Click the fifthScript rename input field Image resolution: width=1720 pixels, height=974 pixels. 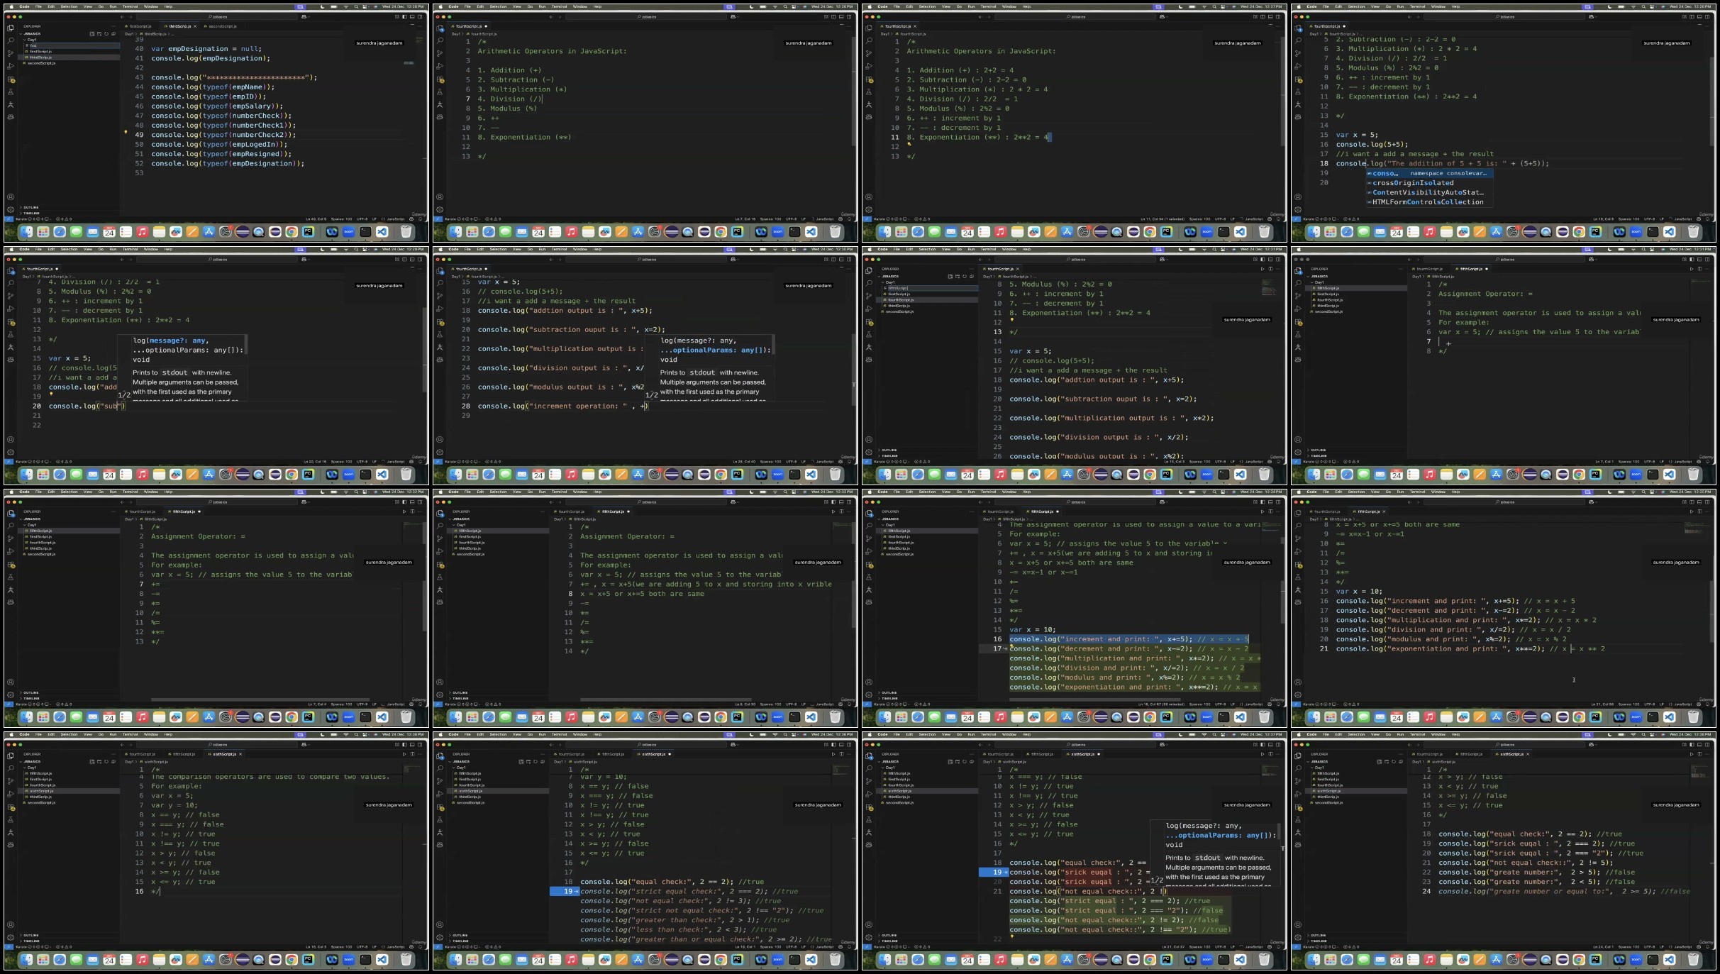922,288
